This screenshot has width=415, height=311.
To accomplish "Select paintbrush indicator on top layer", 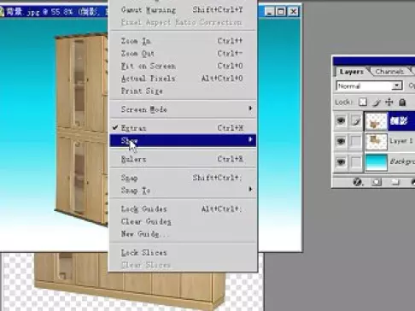I will coord(356,121).
